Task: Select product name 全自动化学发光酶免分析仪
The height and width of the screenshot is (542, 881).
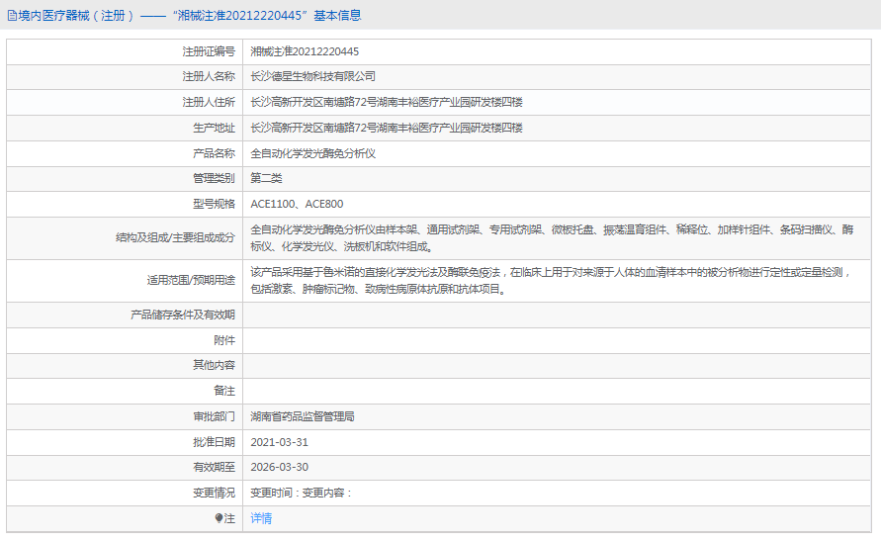Action: pyautogui.click(x=313, y=153)
